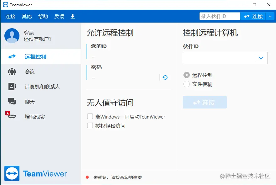
Task: Click the password refresh icon
Action: tap(165, 77)
